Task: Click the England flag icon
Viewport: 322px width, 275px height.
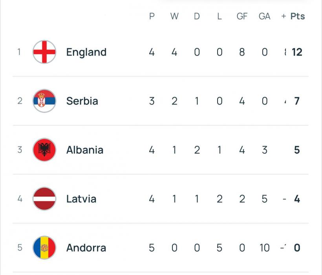Action: 44,52
